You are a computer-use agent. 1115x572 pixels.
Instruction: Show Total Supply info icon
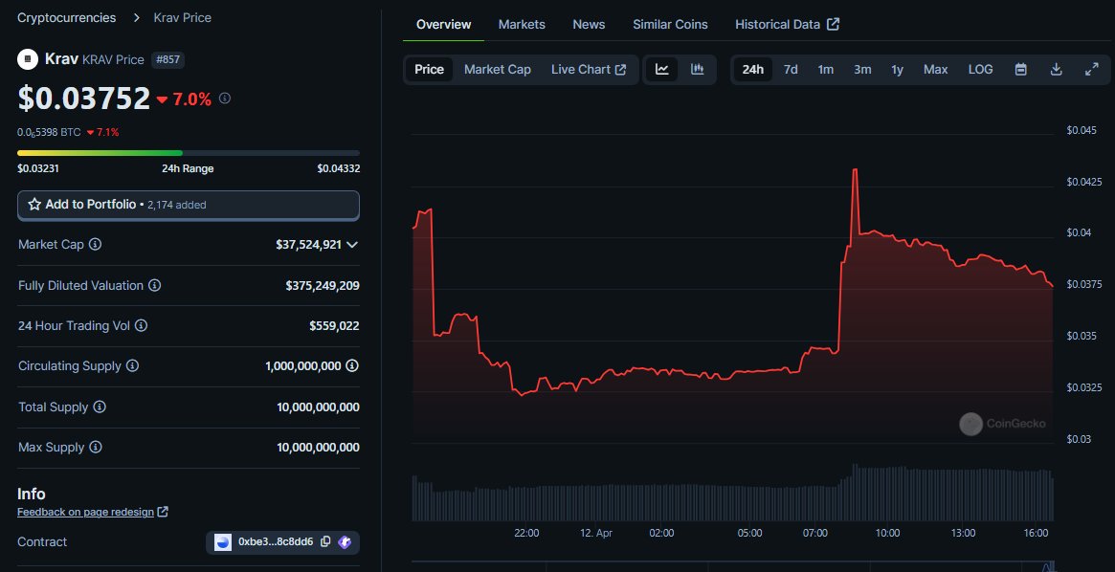pos(100,407)
